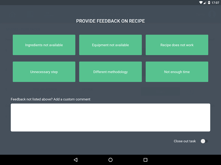This screenshot has height=165, width=221.
Task: Tap the dimmed list icon in top bar
Action: (x=30, y=14)
